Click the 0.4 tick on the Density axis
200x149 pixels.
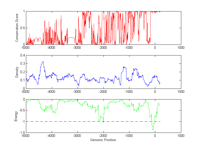pos(22,55)
